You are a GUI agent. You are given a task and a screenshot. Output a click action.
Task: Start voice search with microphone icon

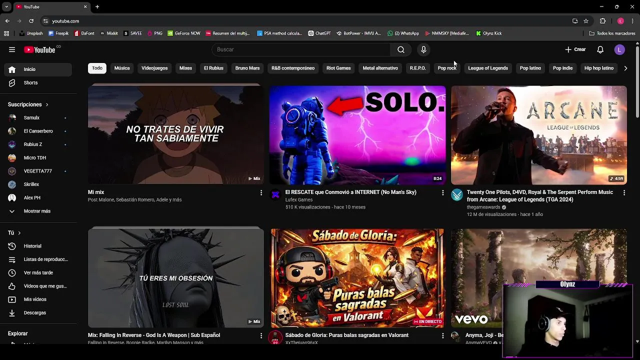(423, 49)
